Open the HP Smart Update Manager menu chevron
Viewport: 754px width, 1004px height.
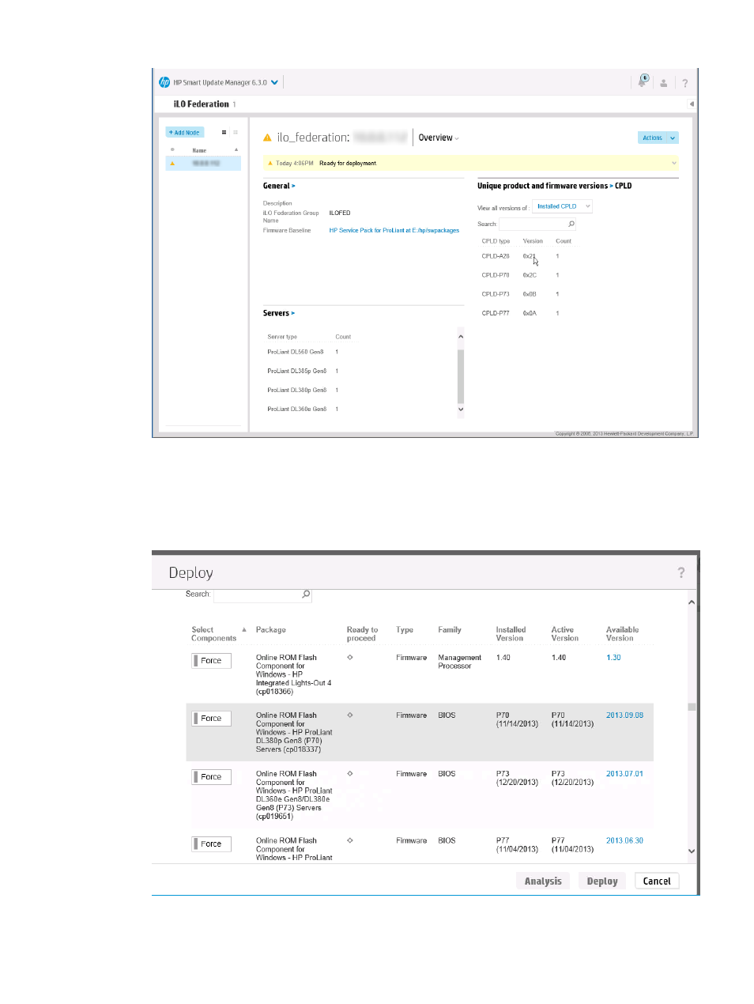point(274,82)
